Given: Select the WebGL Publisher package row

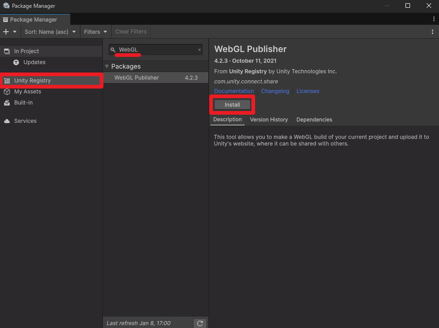Looking at the screenshot, I should (x=156, y=78).
